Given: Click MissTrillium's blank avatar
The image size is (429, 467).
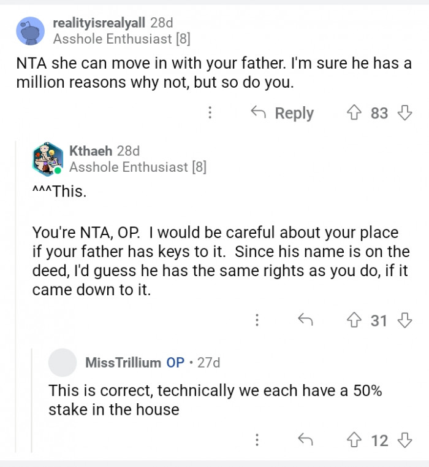Looking at the screenshot, I should click(x=63, y=362).
